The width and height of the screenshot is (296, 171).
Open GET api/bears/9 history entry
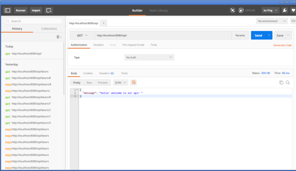(x=28, y=97)
